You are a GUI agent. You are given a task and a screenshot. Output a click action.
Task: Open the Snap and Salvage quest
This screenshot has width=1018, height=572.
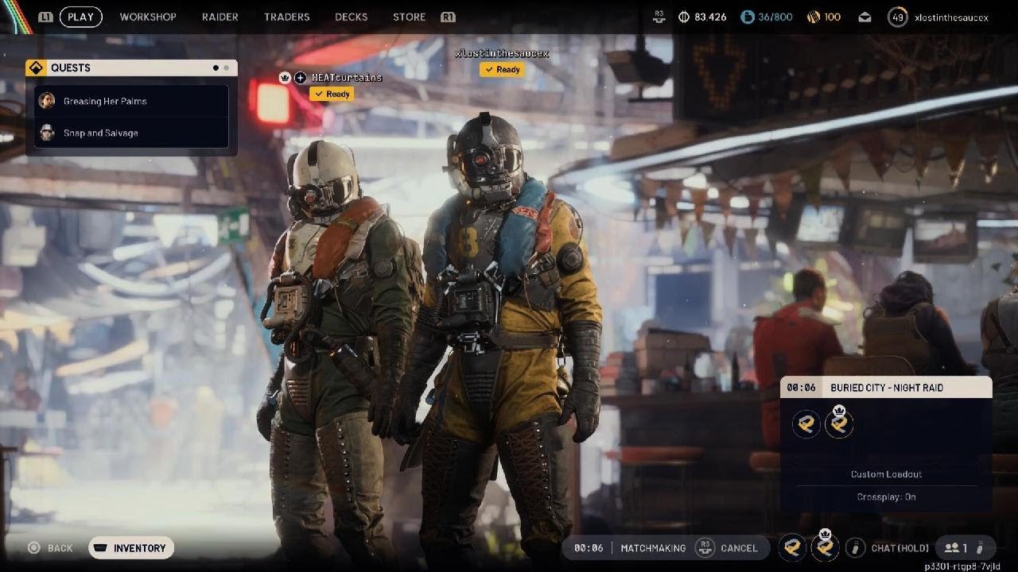point(132,133)
